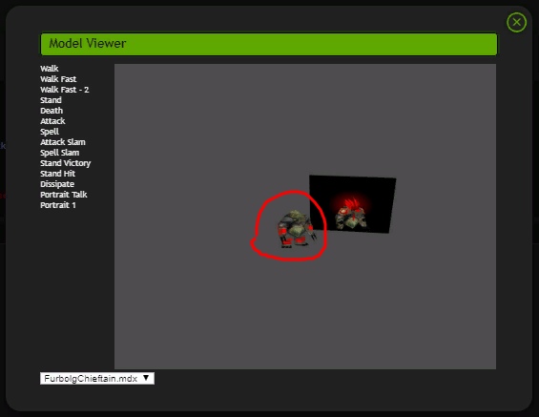Image resolution: width=539 pixels, height=417 pixels.
Task: Choose the Attack Slam animation
Action: coord(63,142)
